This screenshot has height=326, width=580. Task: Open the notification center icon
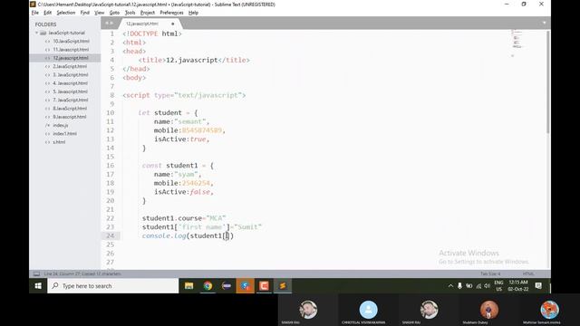(x=538, y=286)
